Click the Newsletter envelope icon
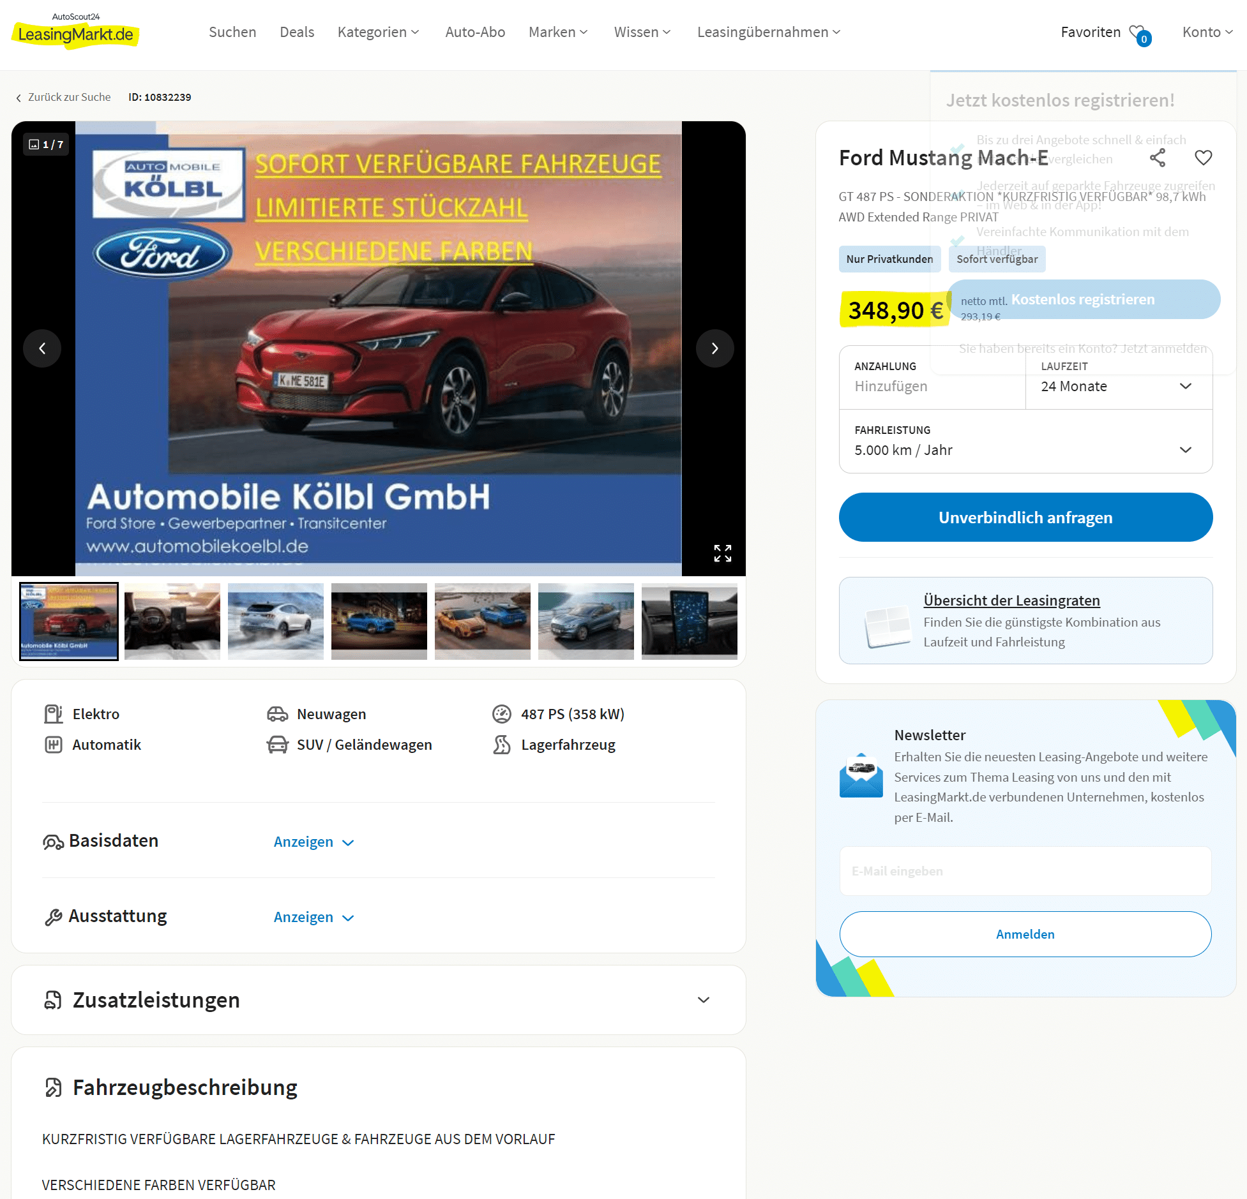The height and width of the screenshot is (1199, 1247). pyautogui.click(x=861, y=775)
